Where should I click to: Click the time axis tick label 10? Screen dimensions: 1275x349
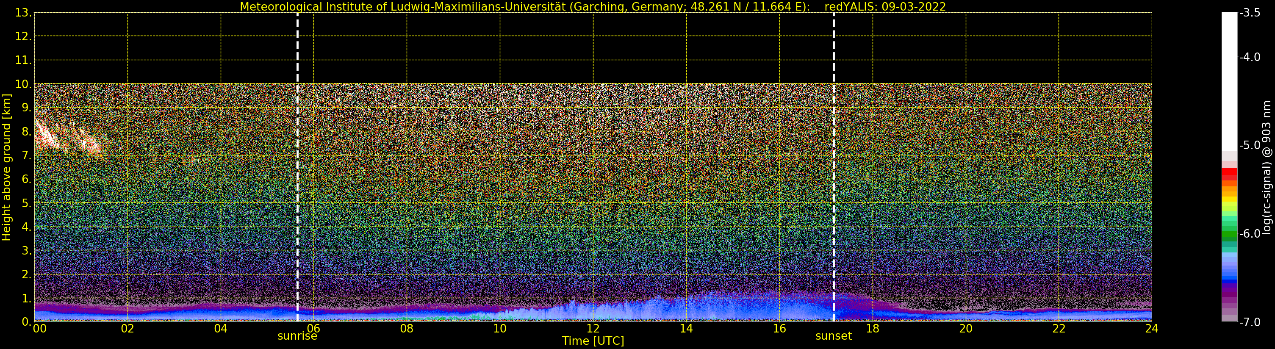coord(500,328)
